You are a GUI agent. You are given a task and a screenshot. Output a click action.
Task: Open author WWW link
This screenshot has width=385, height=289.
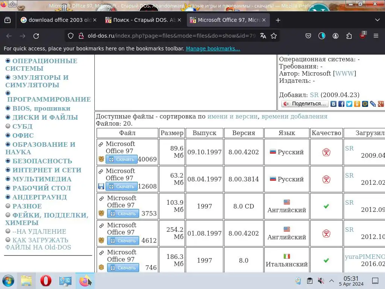344,73
